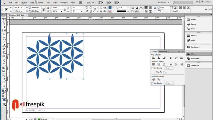213x120 pixels.
Task: Open the stroke type dropdown
Action: (x=128, y=11)
